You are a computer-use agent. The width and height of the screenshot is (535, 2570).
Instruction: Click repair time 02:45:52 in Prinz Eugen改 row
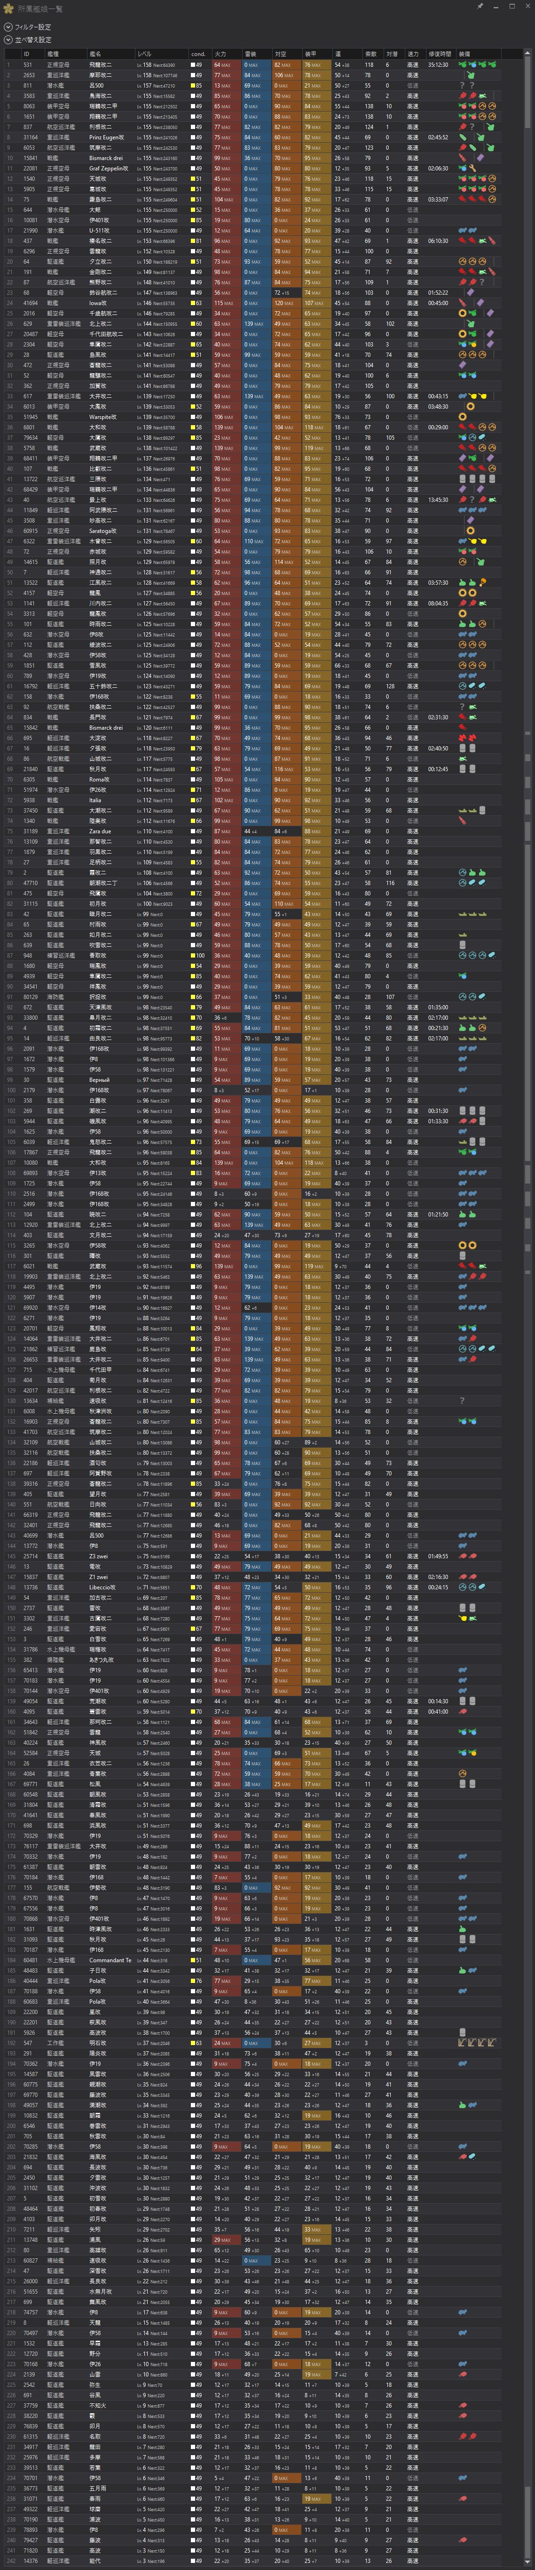[x=438, y=137]
